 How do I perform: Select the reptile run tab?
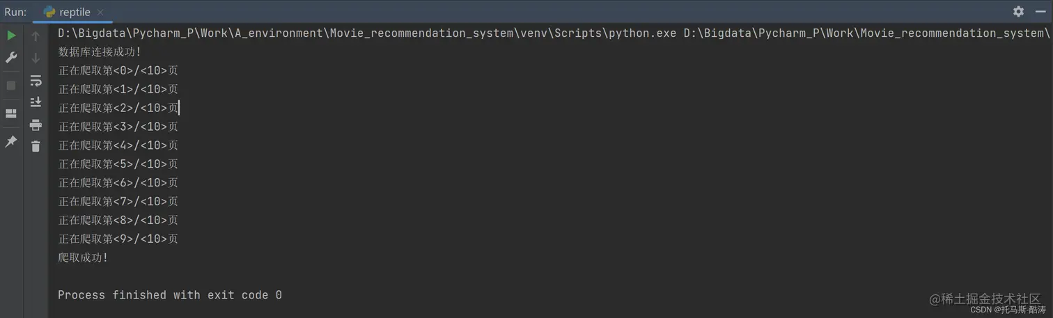[x=72, y=12]
